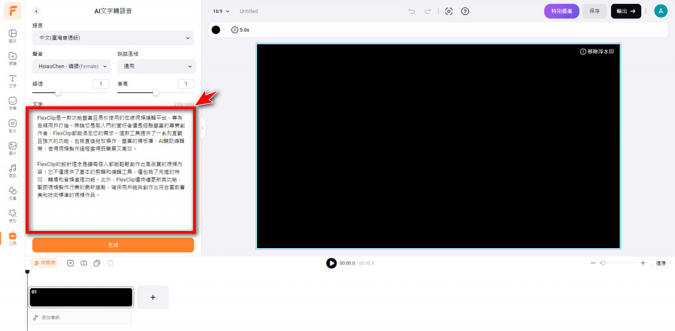Click the playhead marker on timeline

tap(28, 272)
